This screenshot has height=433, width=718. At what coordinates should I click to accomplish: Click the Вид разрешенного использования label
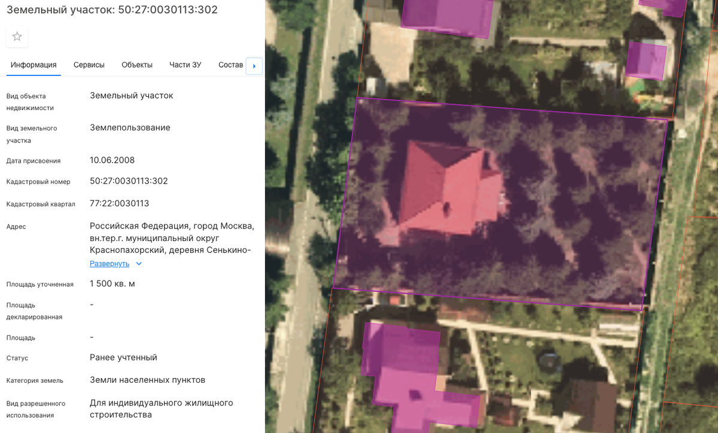pos(36,409)
